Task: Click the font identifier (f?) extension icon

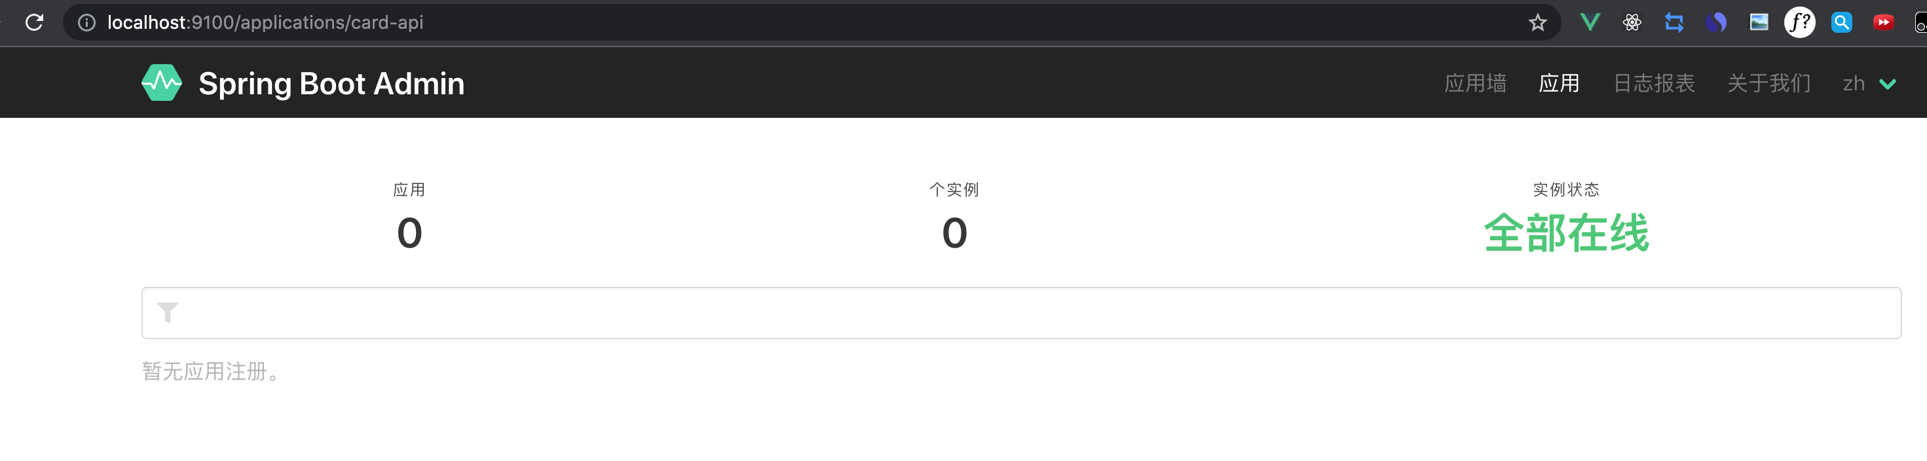Action: tap(1800, 22)
